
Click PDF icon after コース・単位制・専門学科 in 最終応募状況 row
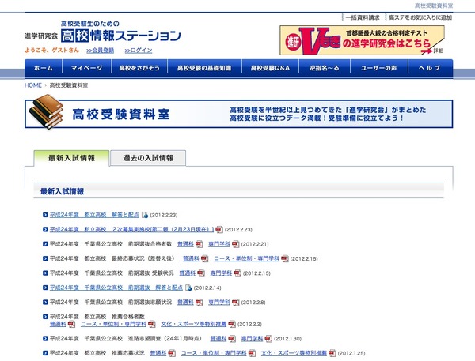(x=284, y=258)
